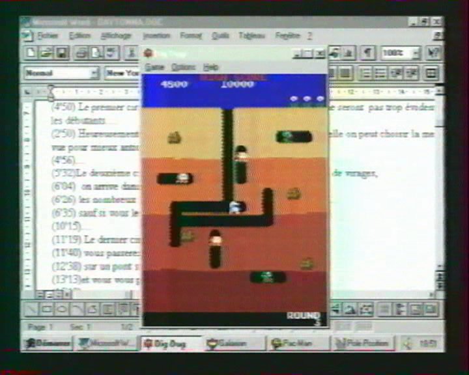Click the Dig Dug window title icon

[x=149, y=53]
